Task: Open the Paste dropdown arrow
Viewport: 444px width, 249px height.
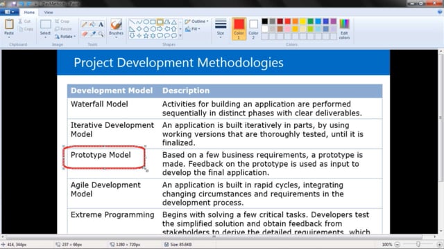Action: click(9, 37)
